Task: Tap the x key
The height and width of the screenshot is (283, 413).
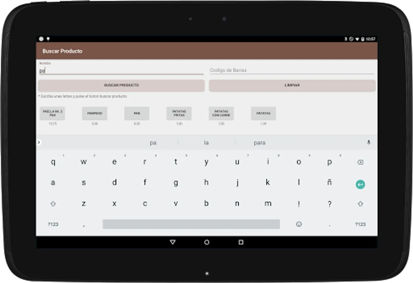Action: (114, 204)
